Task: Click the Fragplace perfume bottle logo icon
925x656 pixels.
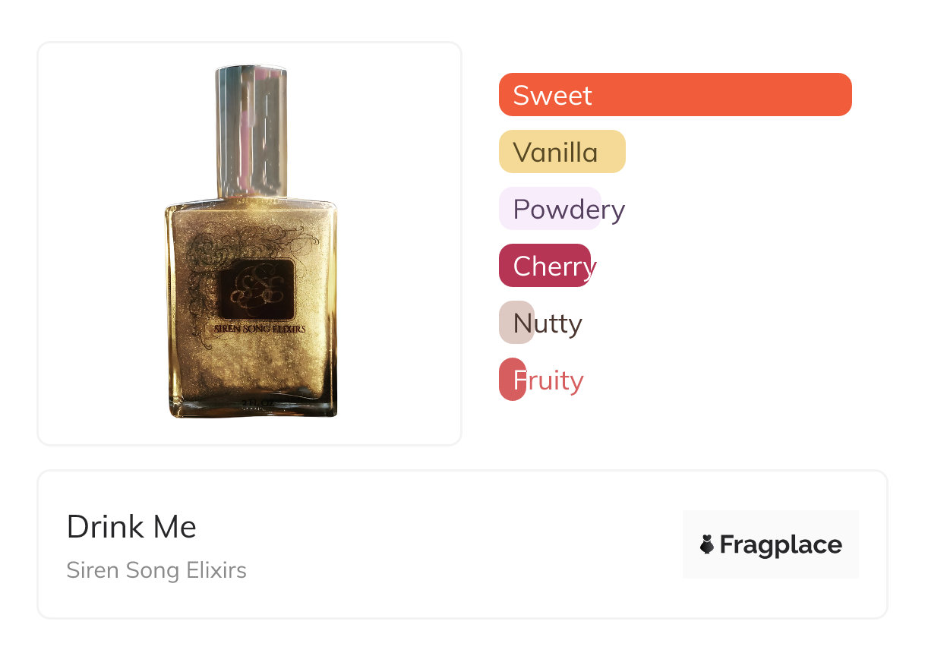Action: 707,544
